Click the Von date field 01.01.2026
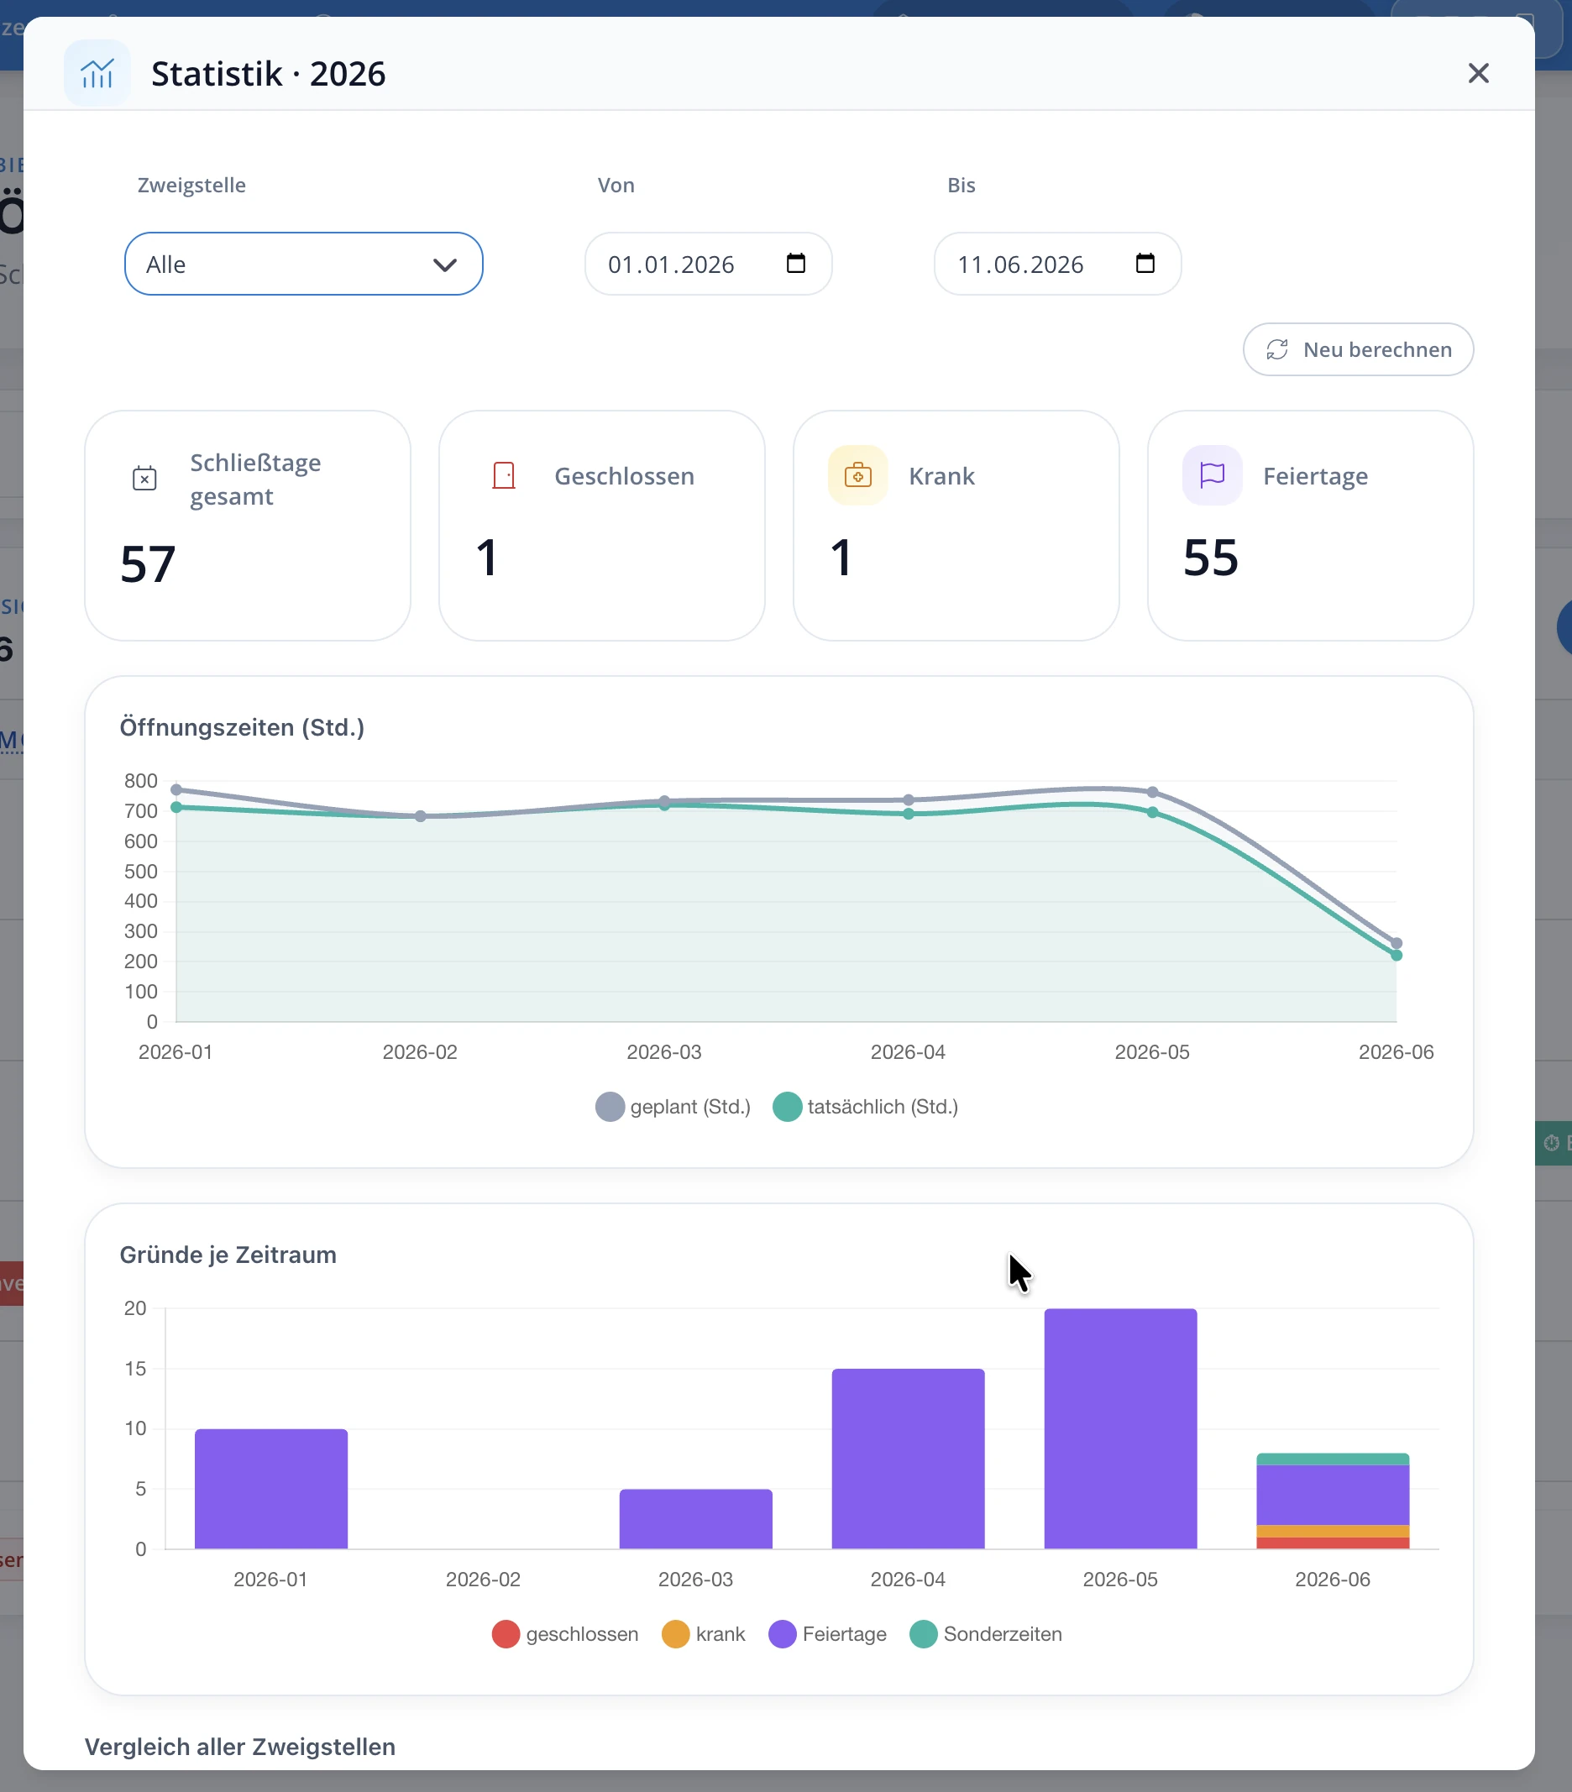 click(x=708, y=264)
